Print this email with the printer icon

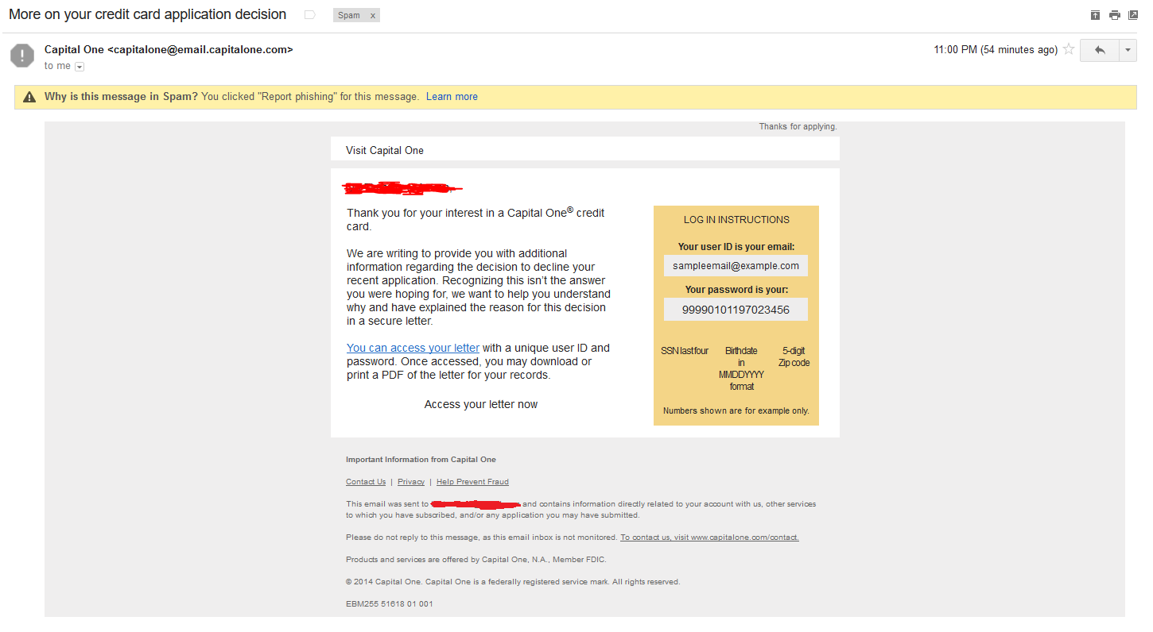[x=1114, y=15]
